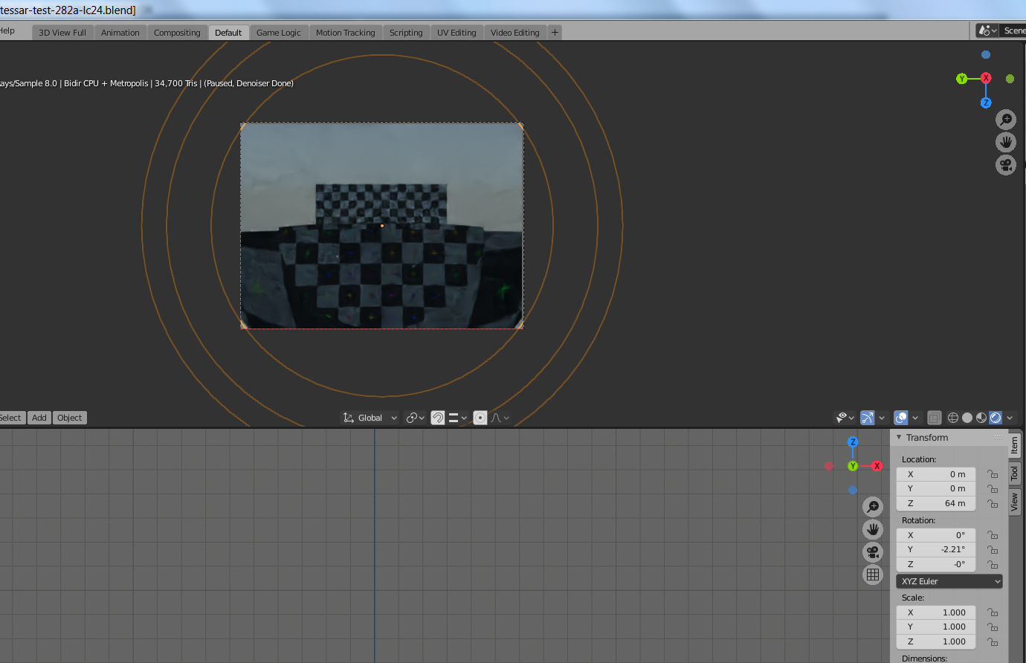Click the add workspace plus icon
1026x663 pixels.
[555, 32]
